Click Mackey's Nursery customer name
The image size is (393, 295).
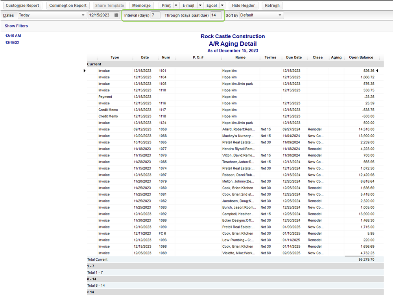pyautogui.click(x=238, y=136)
